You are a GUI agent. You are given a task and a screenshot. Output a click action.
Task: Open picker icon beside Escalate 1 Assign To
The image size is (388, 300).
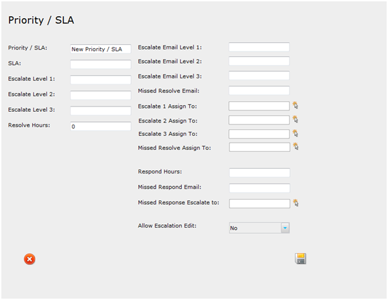tap(295, 105)
